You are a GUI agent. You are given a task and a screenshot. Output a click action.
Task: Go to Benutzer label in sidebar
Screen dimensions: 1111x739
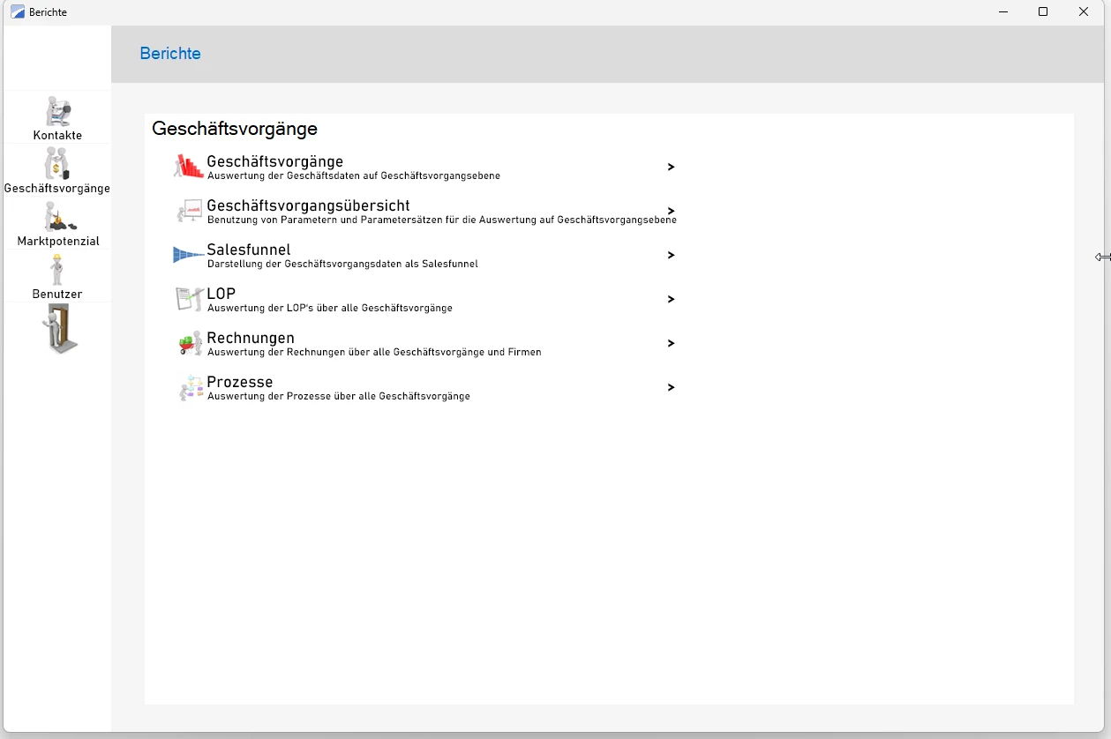pos(57,295)
